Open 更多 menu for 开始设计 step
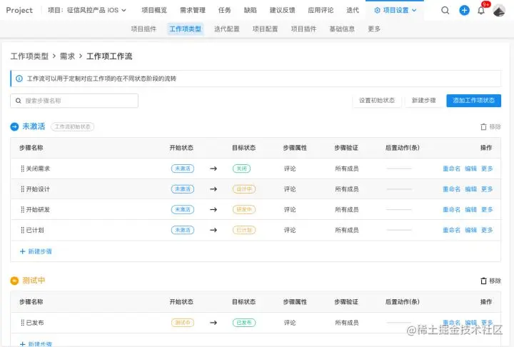This screenshot has height=347, width=514. point(487,189)
